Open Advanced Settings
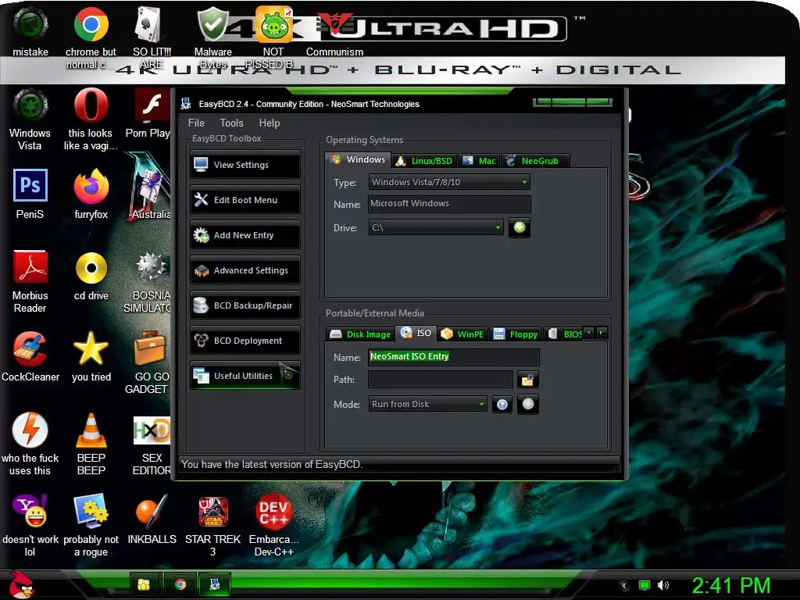Screen dimensions: 800x600 click(x=245, y=270)
